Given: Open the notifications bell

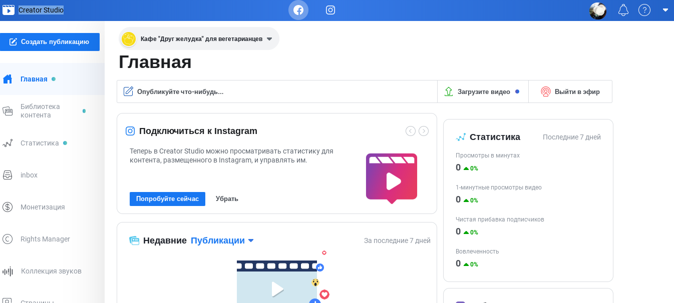Looking at the screenshot, I should [623, 10].
